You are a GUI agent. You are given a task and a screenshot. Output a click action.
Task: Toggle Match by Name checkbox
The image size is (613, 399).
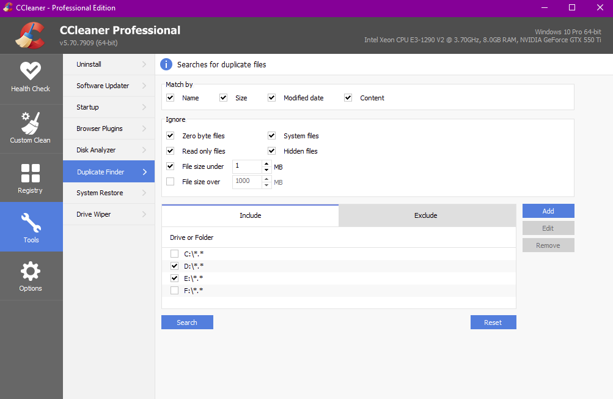pos(170,97)
